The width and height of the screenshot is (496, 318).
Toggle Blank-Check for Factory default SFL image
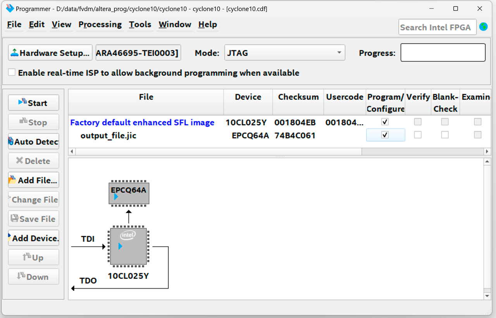coord(445,122)
